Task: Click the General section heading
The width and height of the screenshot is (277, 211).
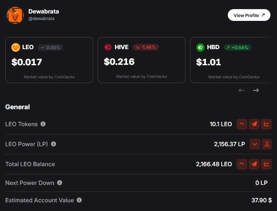Action: [x=17, y=107]
